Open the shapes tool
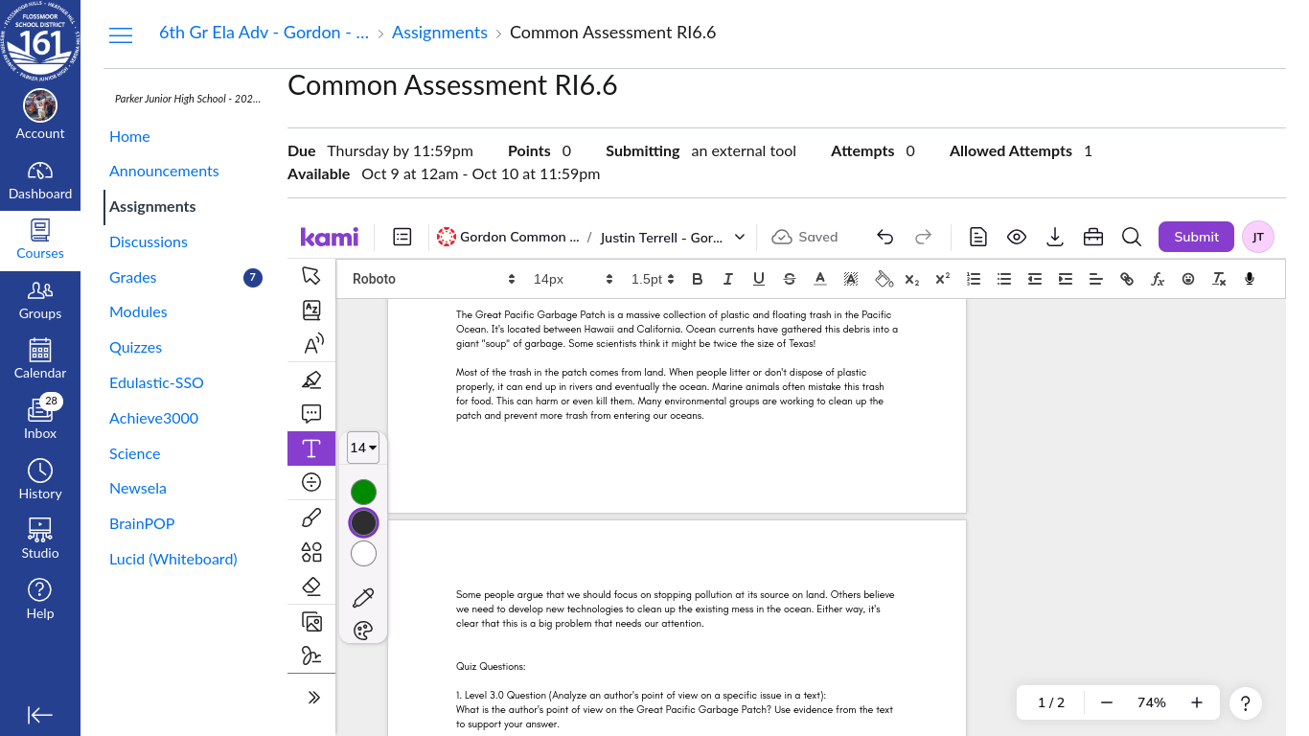Image resolution: width=1309 pixels, height=736 pixels. (311, 552)
